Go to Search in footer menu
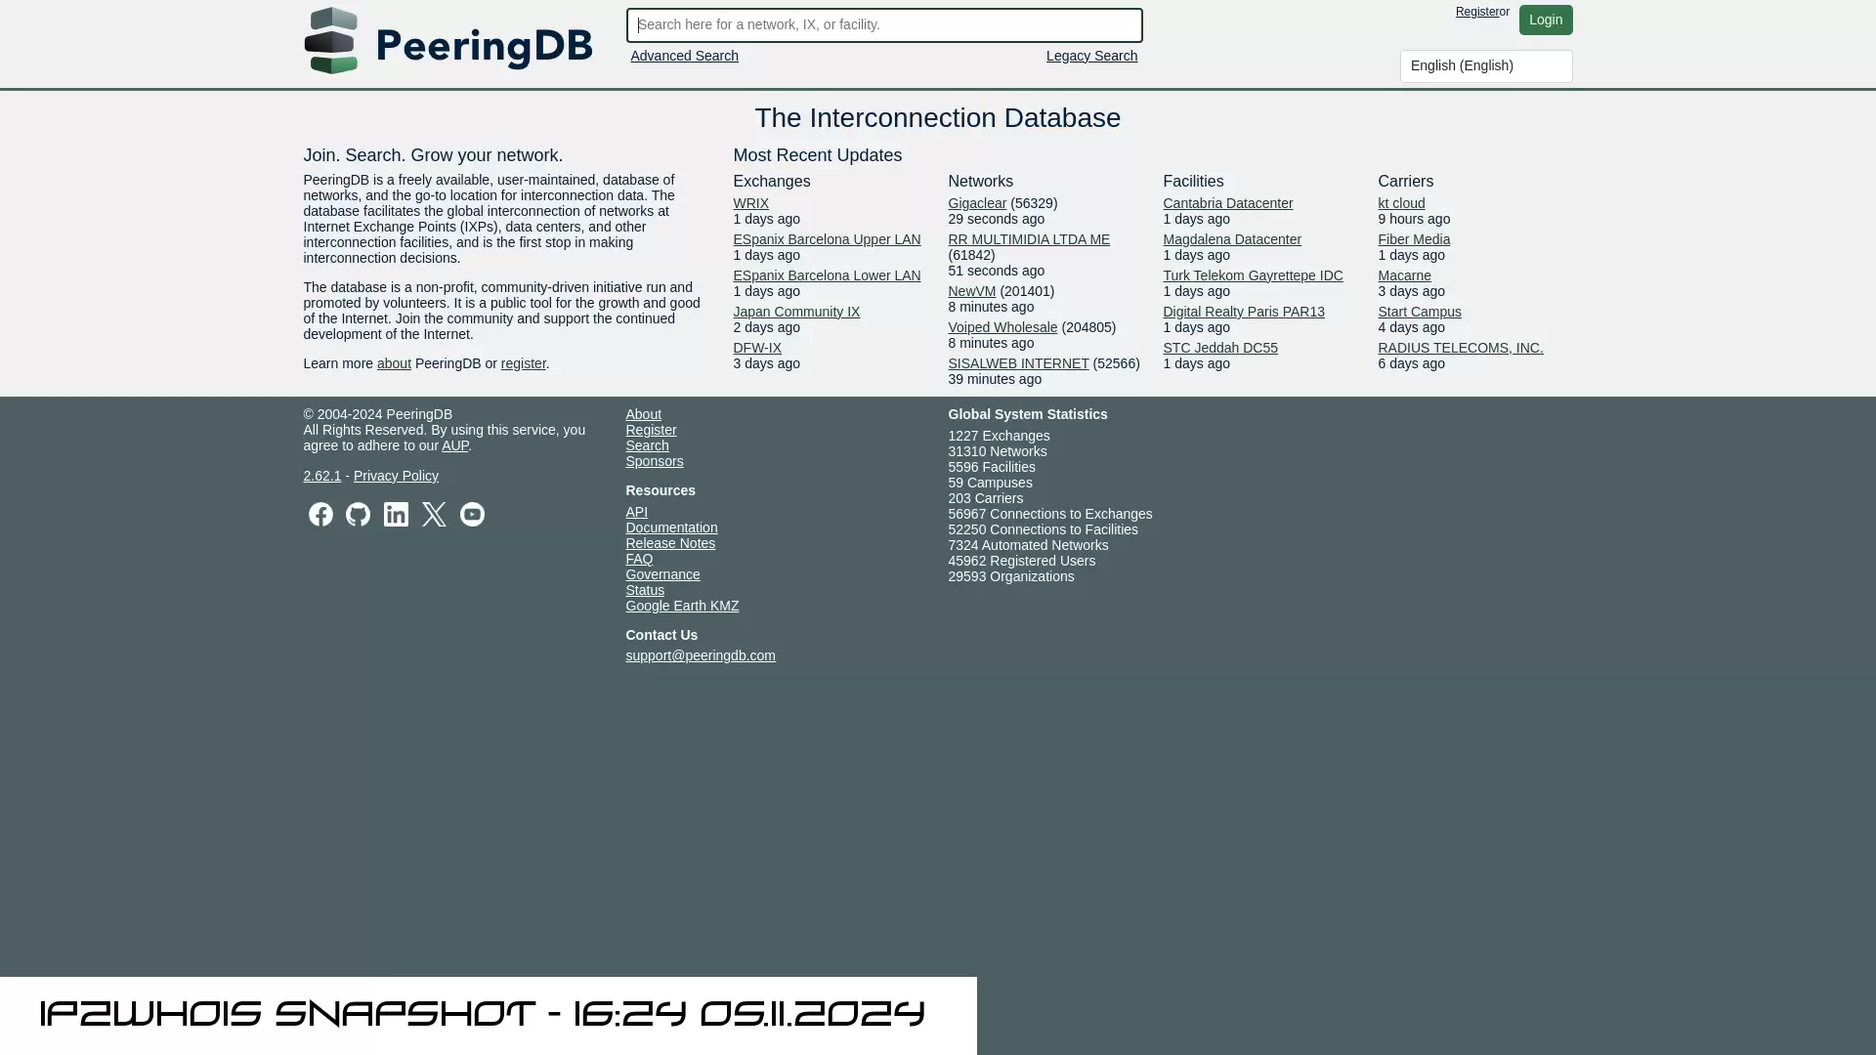This screenshot has height=1055, width=1876. [x=647, y=445]
